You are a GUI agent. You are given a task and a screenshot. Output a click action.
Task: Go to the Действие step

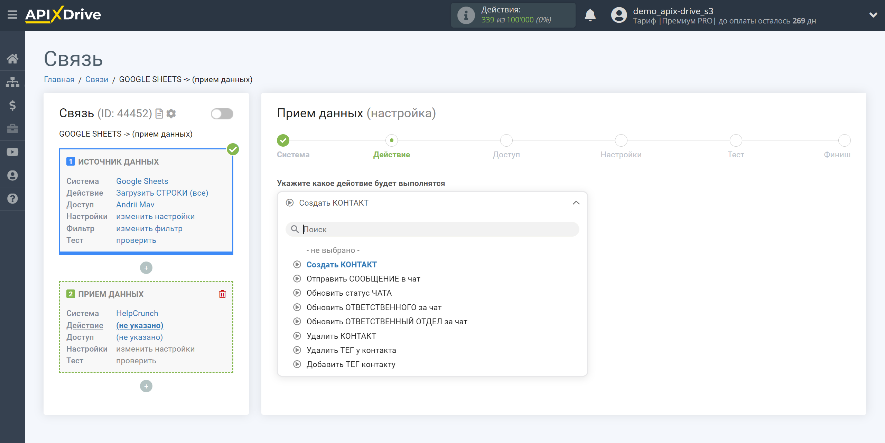(x=392, y=140)
